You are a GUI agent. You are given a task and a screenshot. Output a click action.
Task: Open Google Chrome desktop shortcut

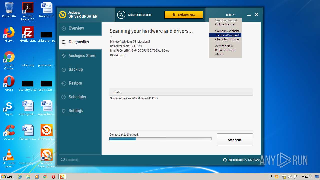coord(9,60)
